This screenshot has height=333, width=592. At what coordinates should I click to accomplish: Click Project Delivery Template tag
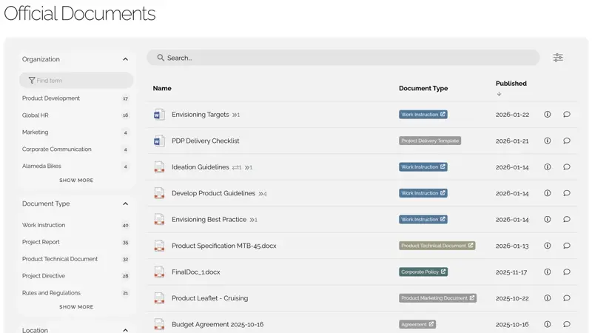point(430,141)
